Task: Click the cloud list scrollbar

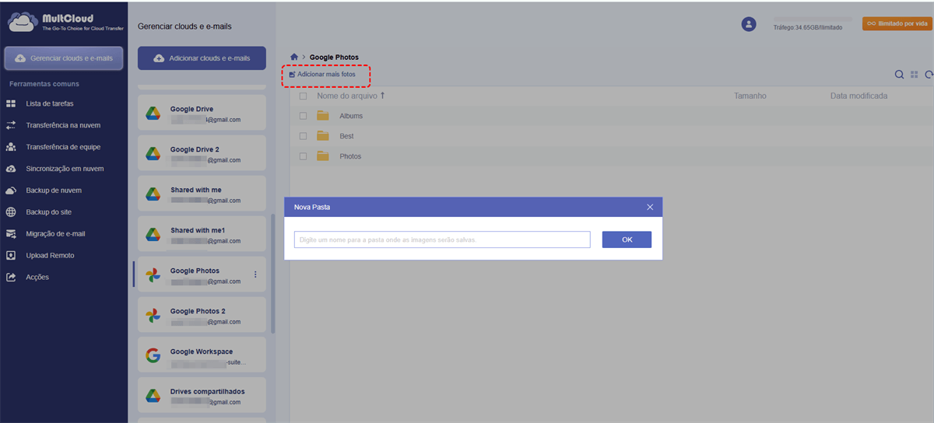Action: (x=272, y=274)
